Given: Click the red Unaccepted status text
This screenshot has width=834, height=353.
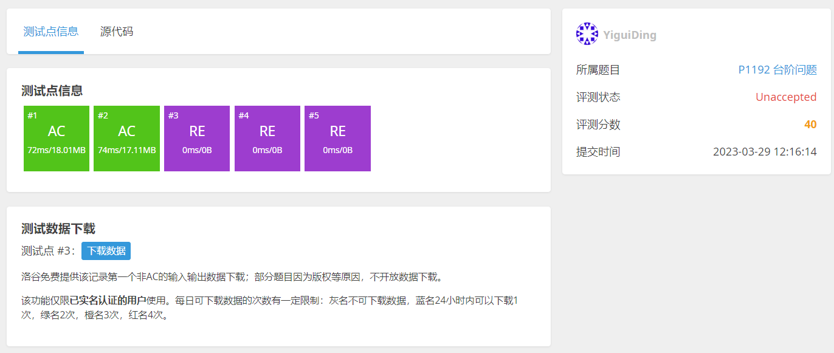Looking at the screenshot, I should [785, 97].
